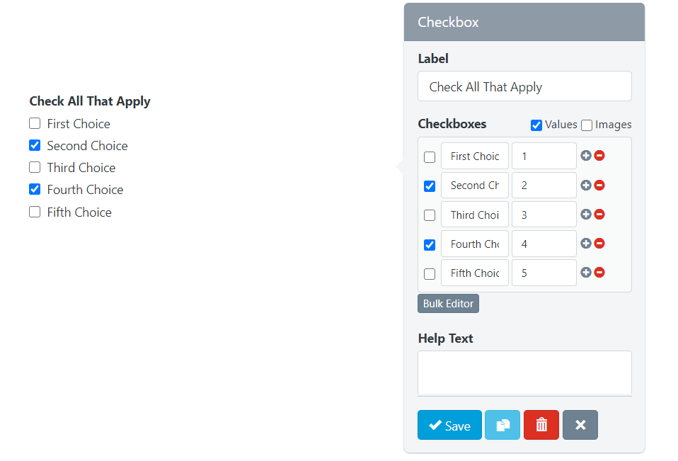Image resolution: width=678 pixels, height=461 pixels.
Task: Enable the Images checkbox
Action: (x=587, y=125)
